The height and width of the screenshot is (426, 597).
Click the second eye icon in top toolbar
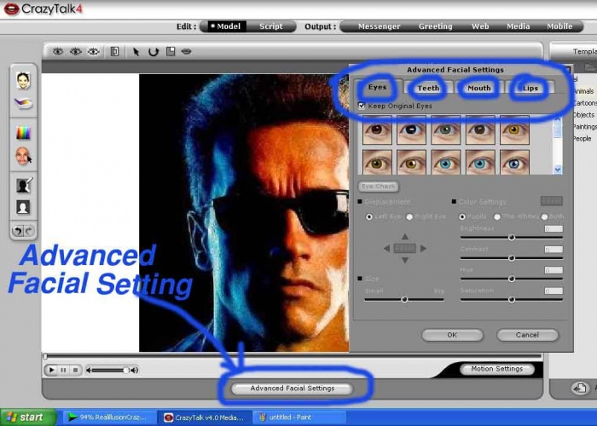pyautogui.click(x=76, y=51)
